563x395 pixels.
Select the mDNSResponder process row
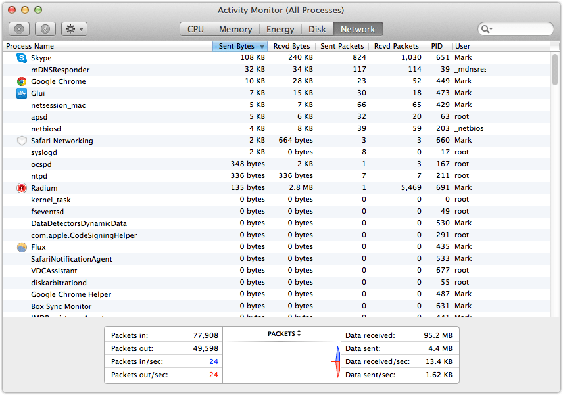[x=276, y=70]
